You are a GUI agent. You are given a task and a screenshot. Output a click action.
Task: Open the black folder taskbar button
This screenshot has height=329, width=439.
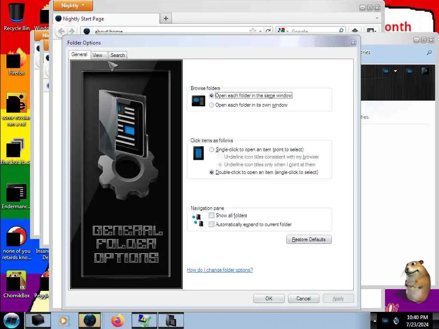[38, 320]
